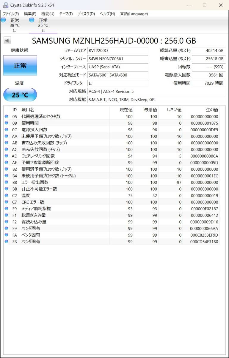Click the status icon for row C2
This screenshot has height=358, width=229.
tap(6, 195)
